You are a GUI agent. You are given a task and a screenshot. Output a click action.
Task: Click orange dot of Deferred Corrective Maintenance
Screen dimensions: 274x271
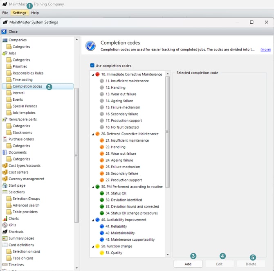click(97, 134)
